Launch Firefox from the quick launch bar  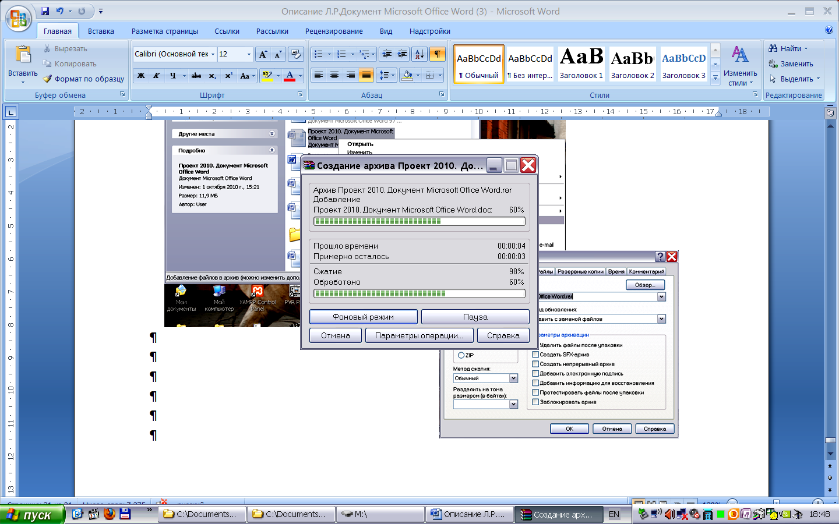click(109, 514)
